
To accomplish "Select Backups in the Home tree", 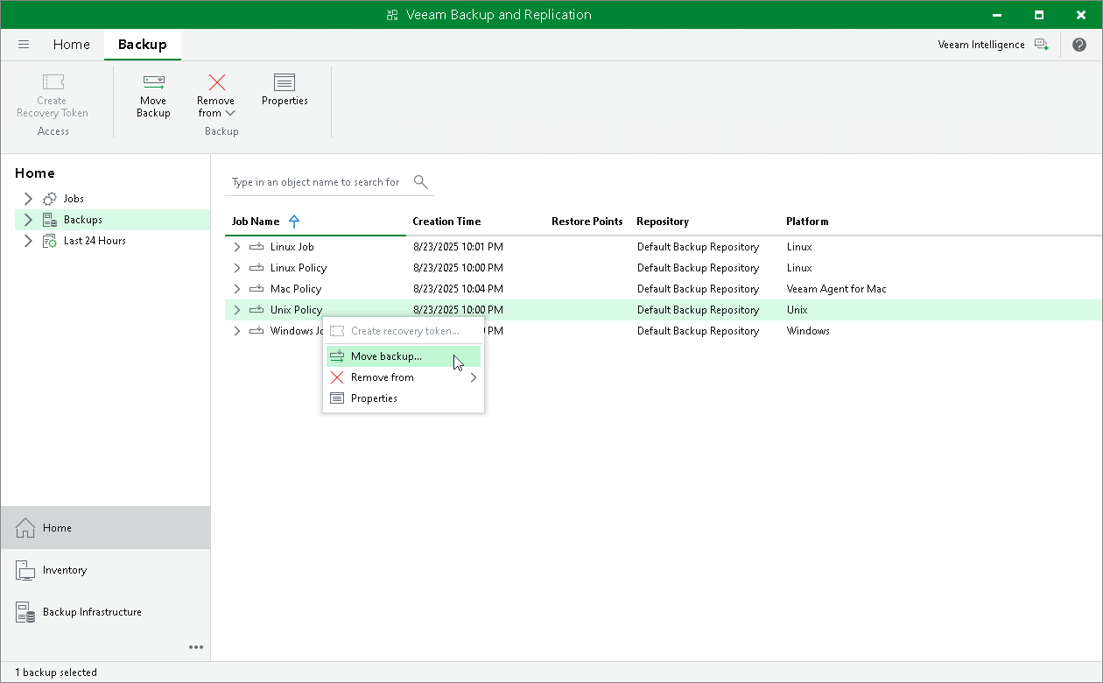I will 83,220.
